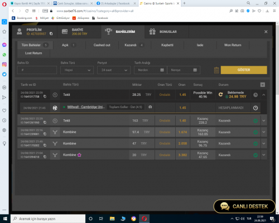The height and width of the screenshot is (223, 279).
Task: Copy bet ID 1641317758
Action: [x=45, y=96]
